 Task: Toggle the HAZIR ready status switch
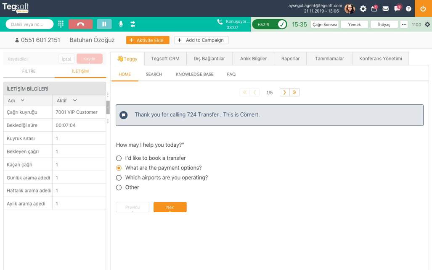pos(270,24)
